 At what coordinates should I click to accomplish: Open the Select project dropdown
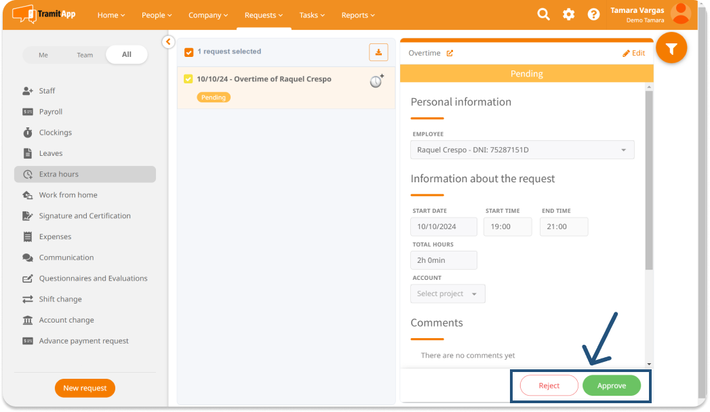pyautogui.click(x=448, y=293)
